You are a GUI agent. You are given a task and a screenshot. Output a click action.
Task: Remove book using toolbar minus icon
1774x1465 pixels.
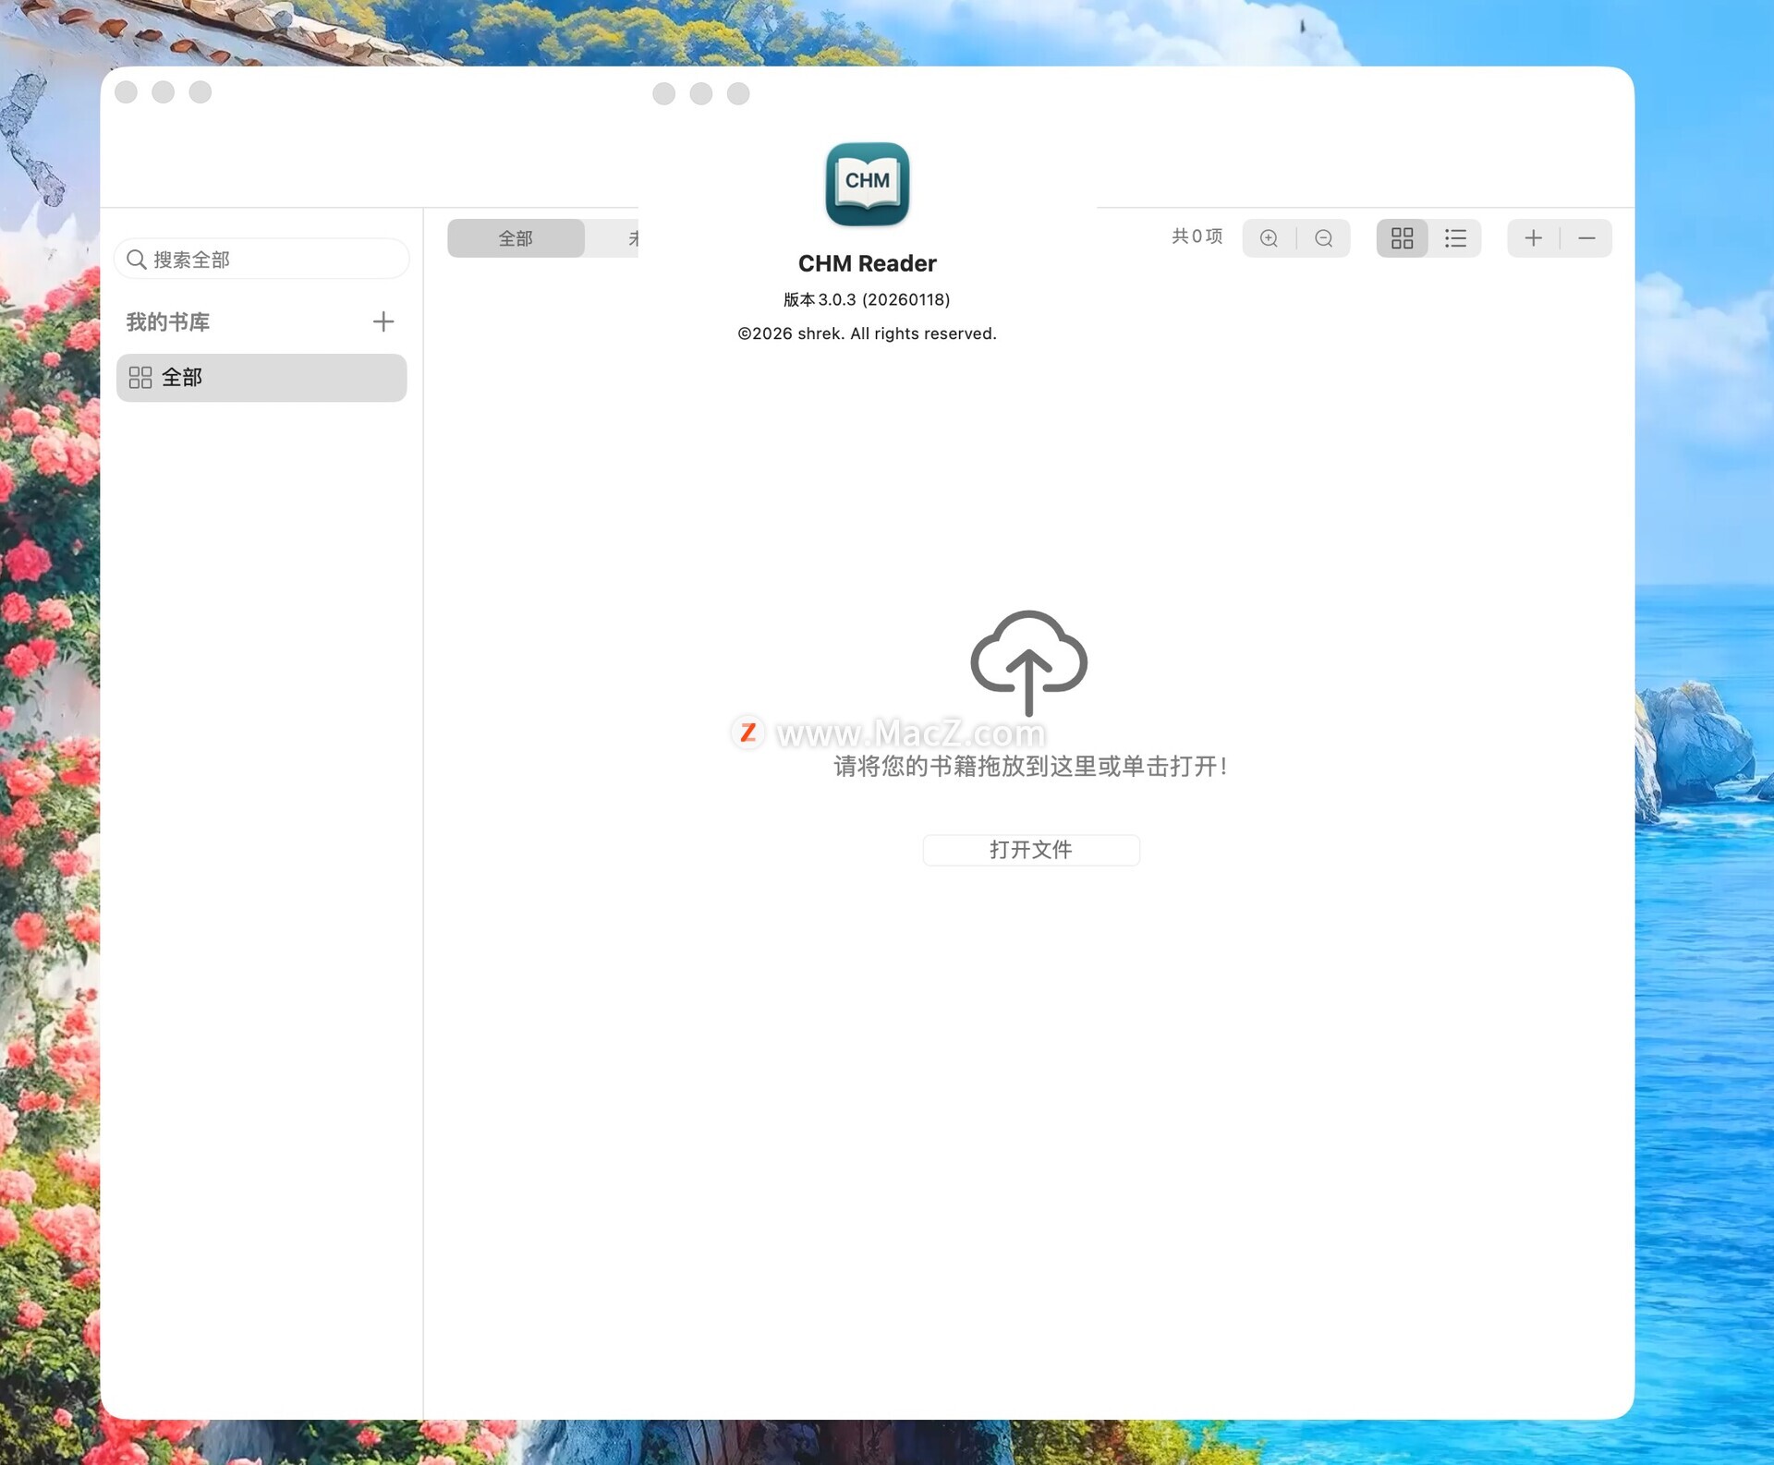(1586, 238)
